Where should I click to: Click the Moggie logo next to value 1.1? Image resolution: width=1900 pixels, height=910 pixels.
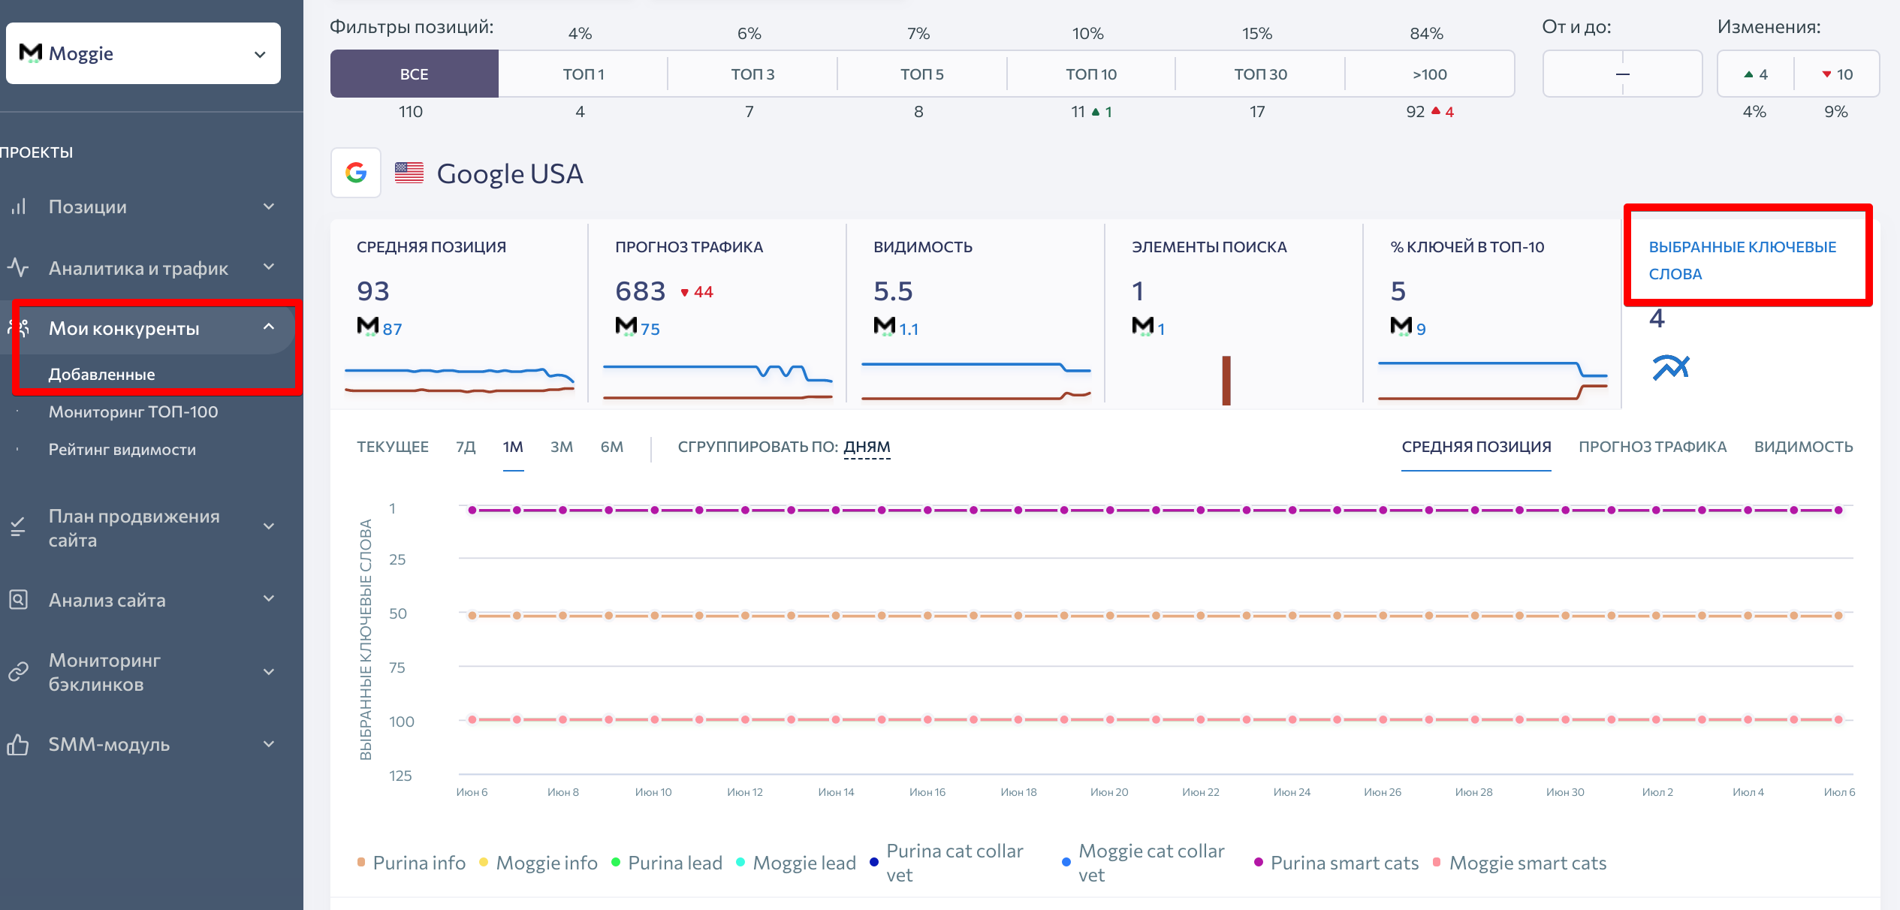tap(885, 327)
